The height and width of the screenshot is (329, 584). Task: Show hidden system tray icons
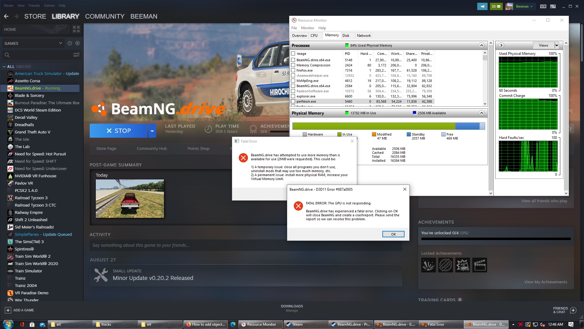(513, 324)
